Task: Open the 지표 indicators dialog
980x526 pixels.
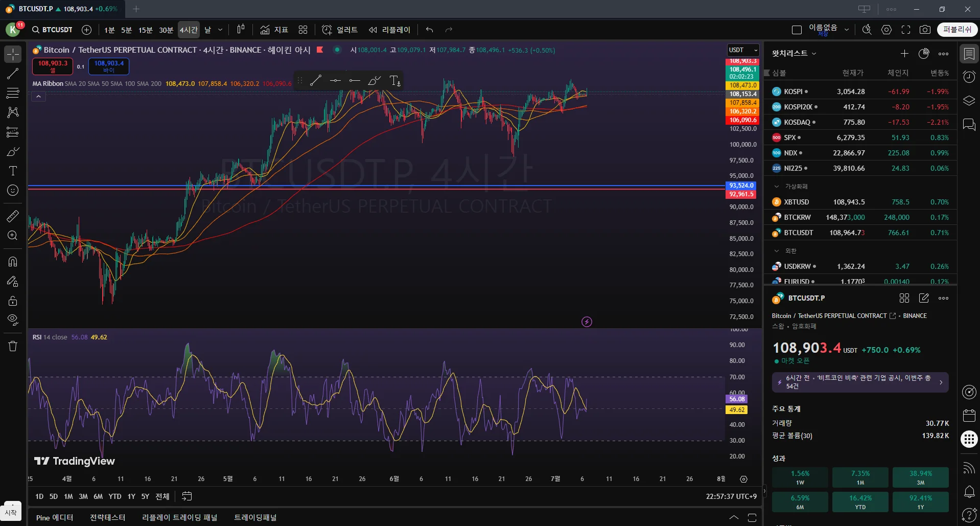Action: pos(274,30)
